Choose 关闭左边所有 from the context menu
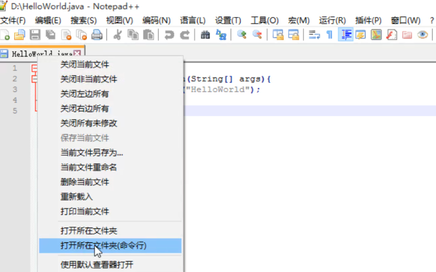The width and height of the screenshot is (436, 272). click(110, 94)
